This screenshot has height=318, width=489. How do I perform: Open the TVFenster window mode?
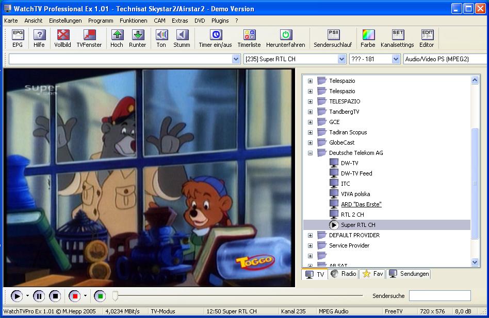click(89, 38)
